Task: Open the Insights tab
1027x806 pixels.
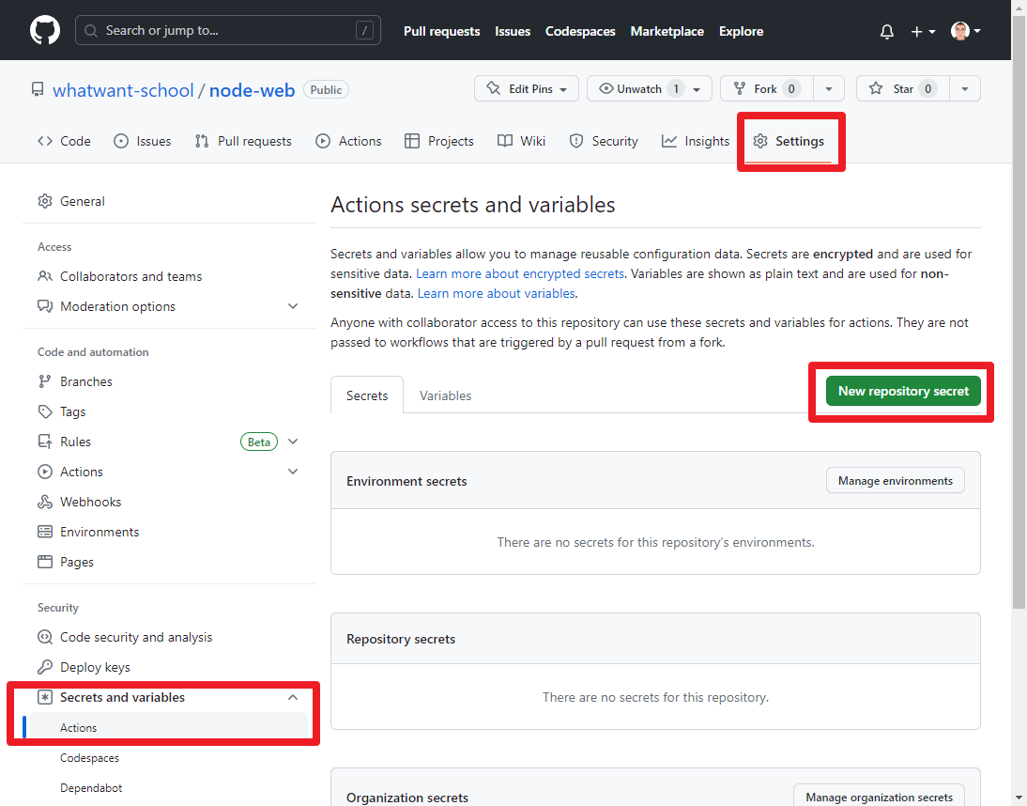Action: tap(696, 141)
